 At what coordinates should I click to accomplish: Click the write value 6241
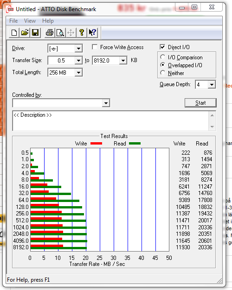click(184, 187)
